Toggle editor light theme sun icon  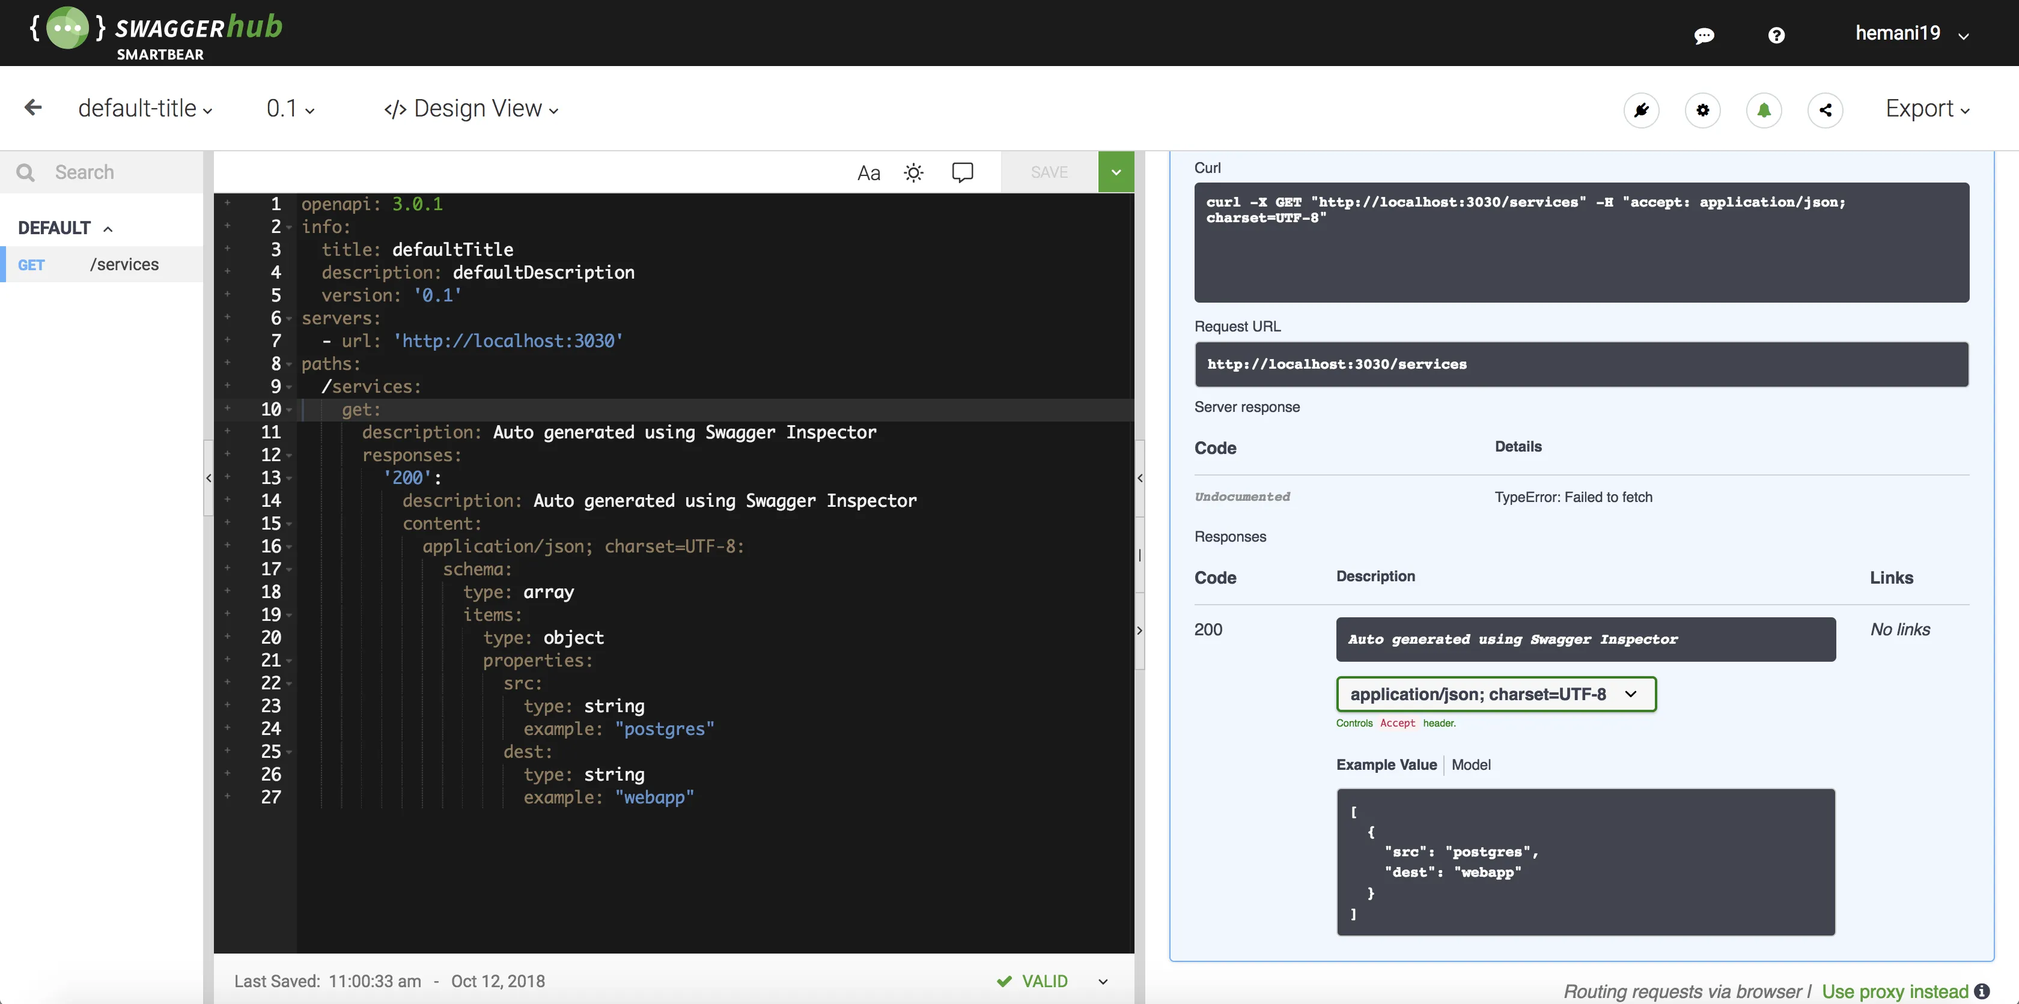(913, 172)
